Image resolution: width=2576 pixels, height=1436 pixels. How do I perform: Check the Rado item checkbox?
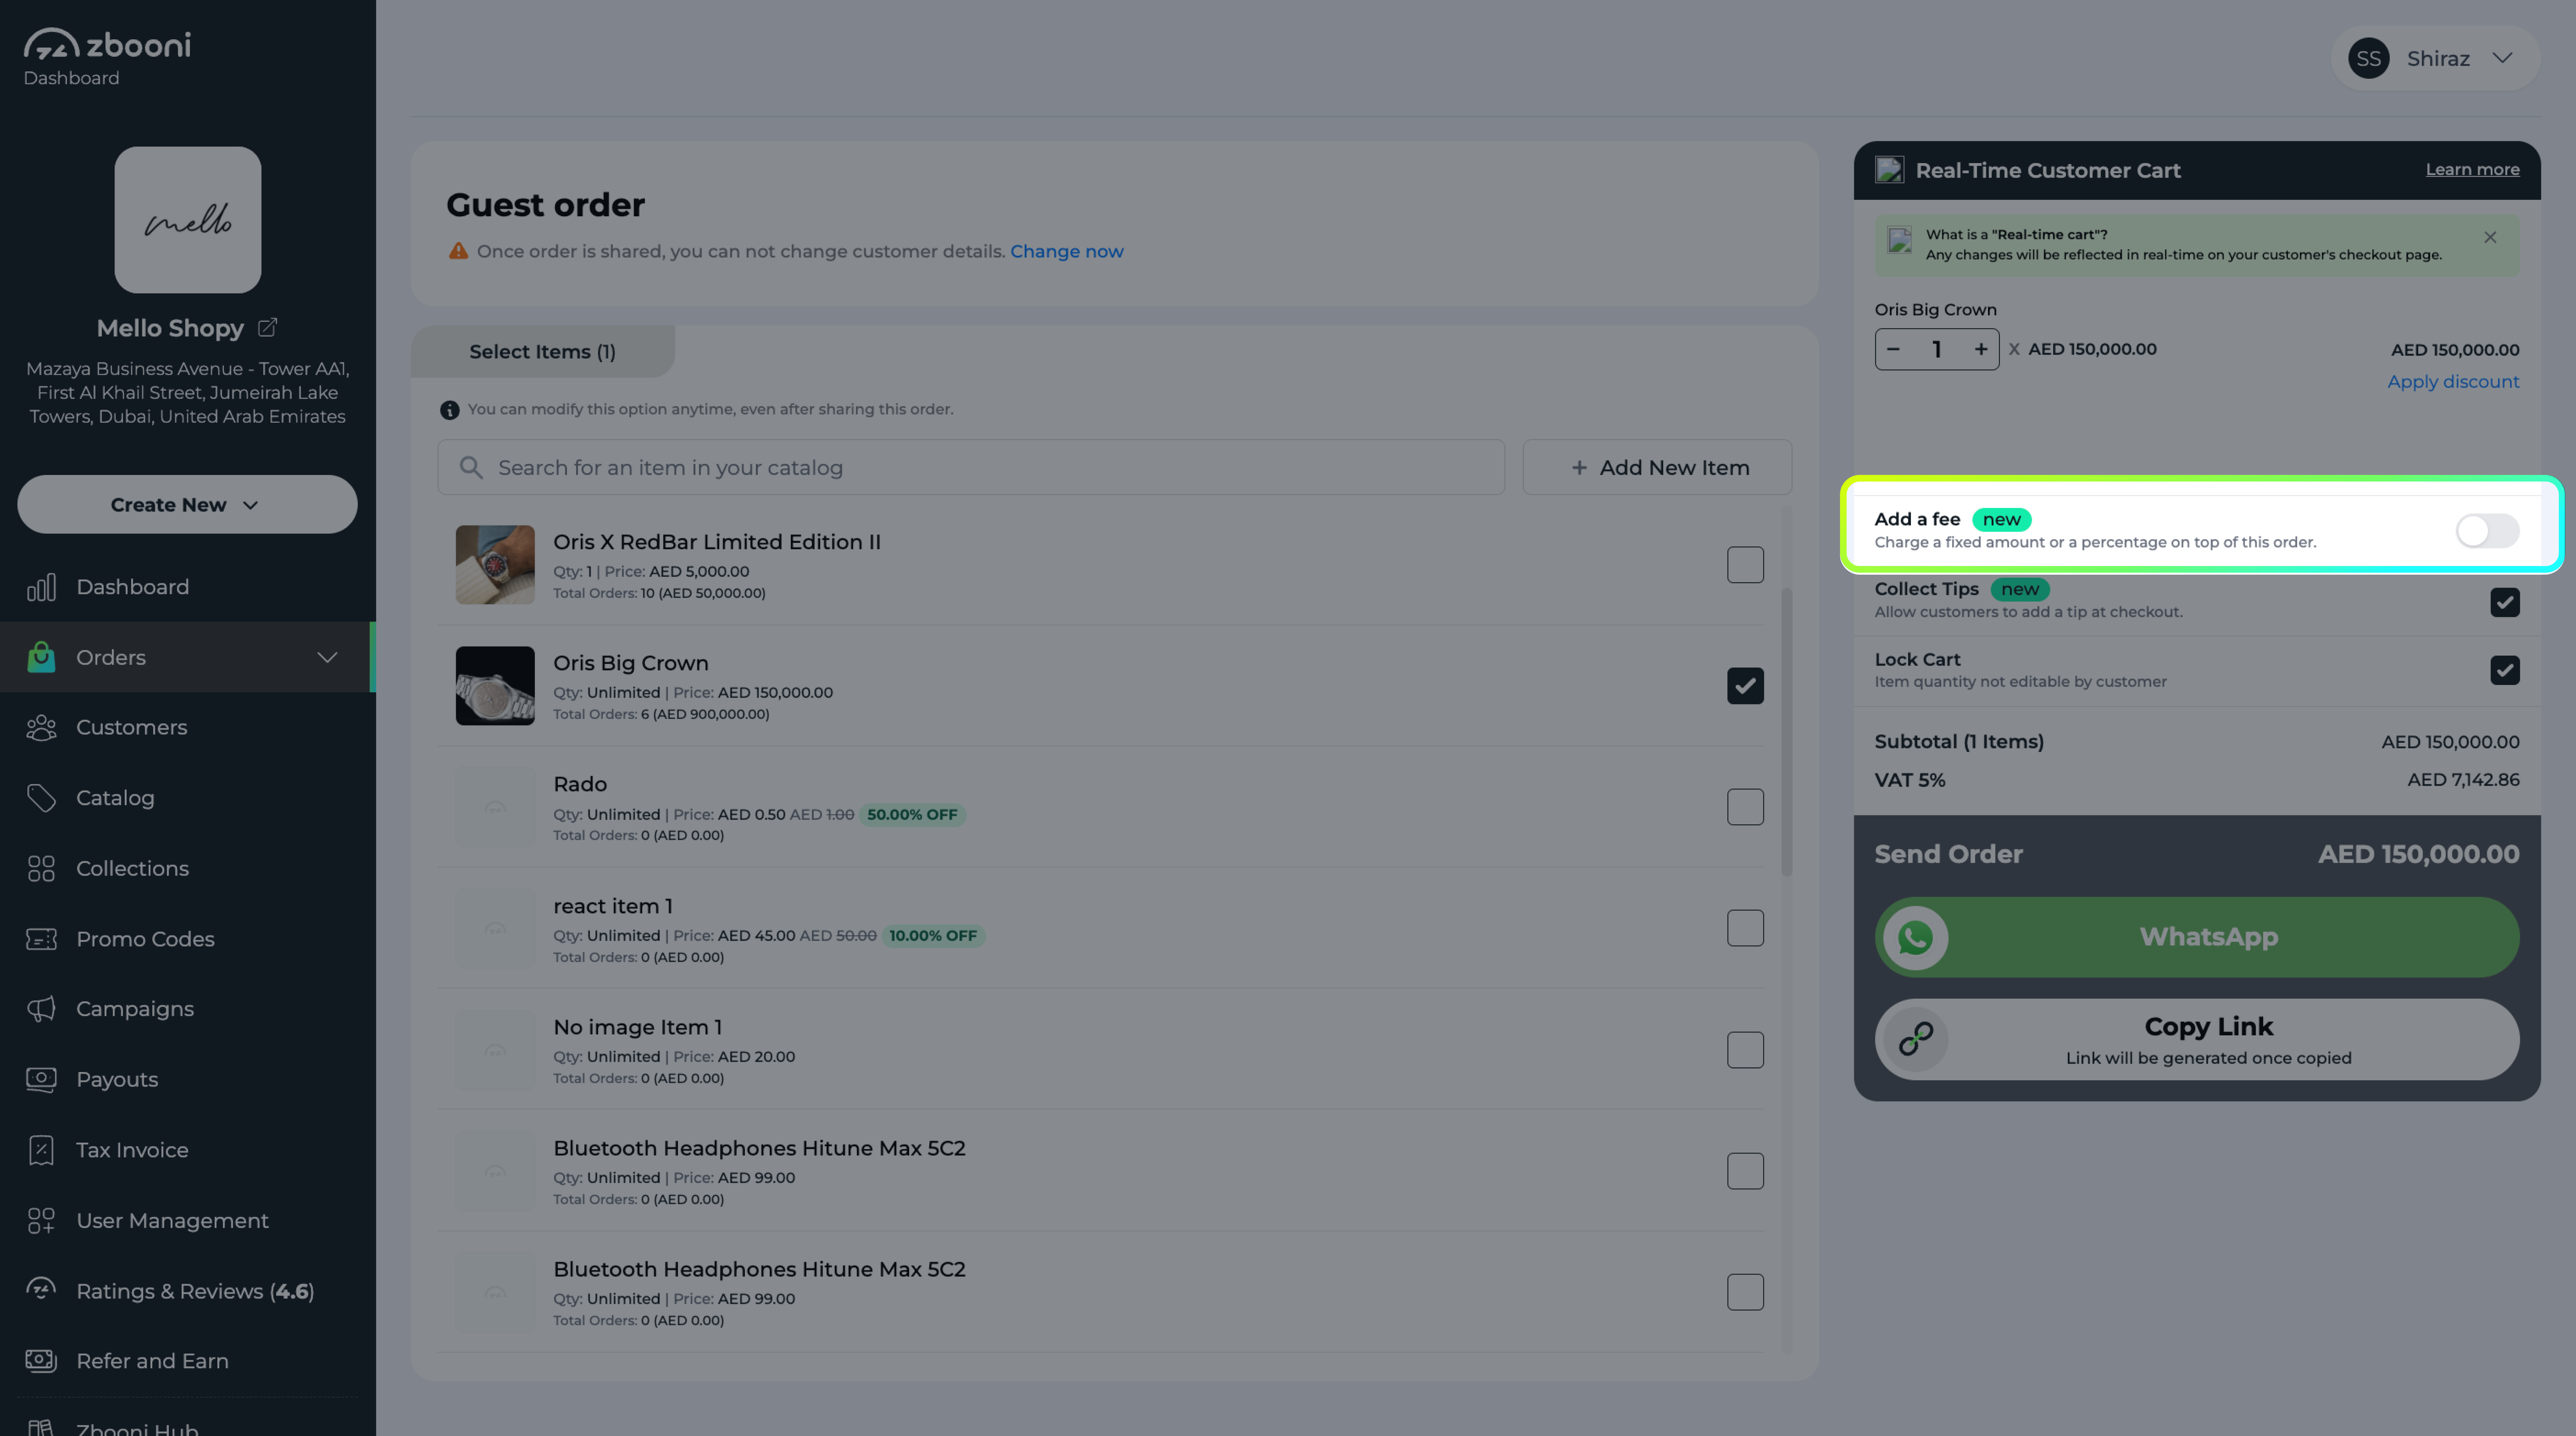pyautogui.click(x=1745, y=807)
